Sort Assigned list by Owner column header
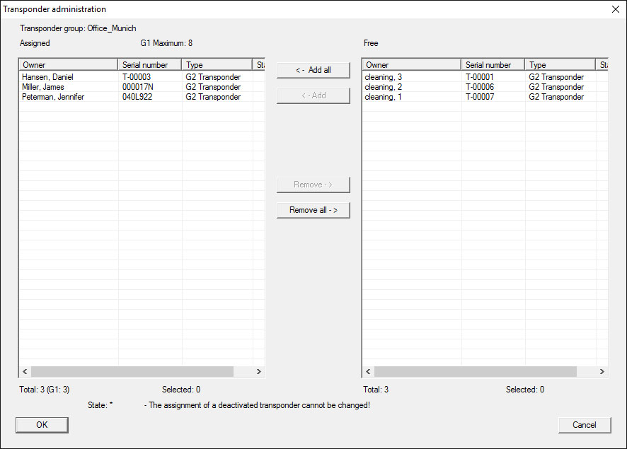Screen dimensions: 627x449 pyautogui.click(x=68, y=65)
